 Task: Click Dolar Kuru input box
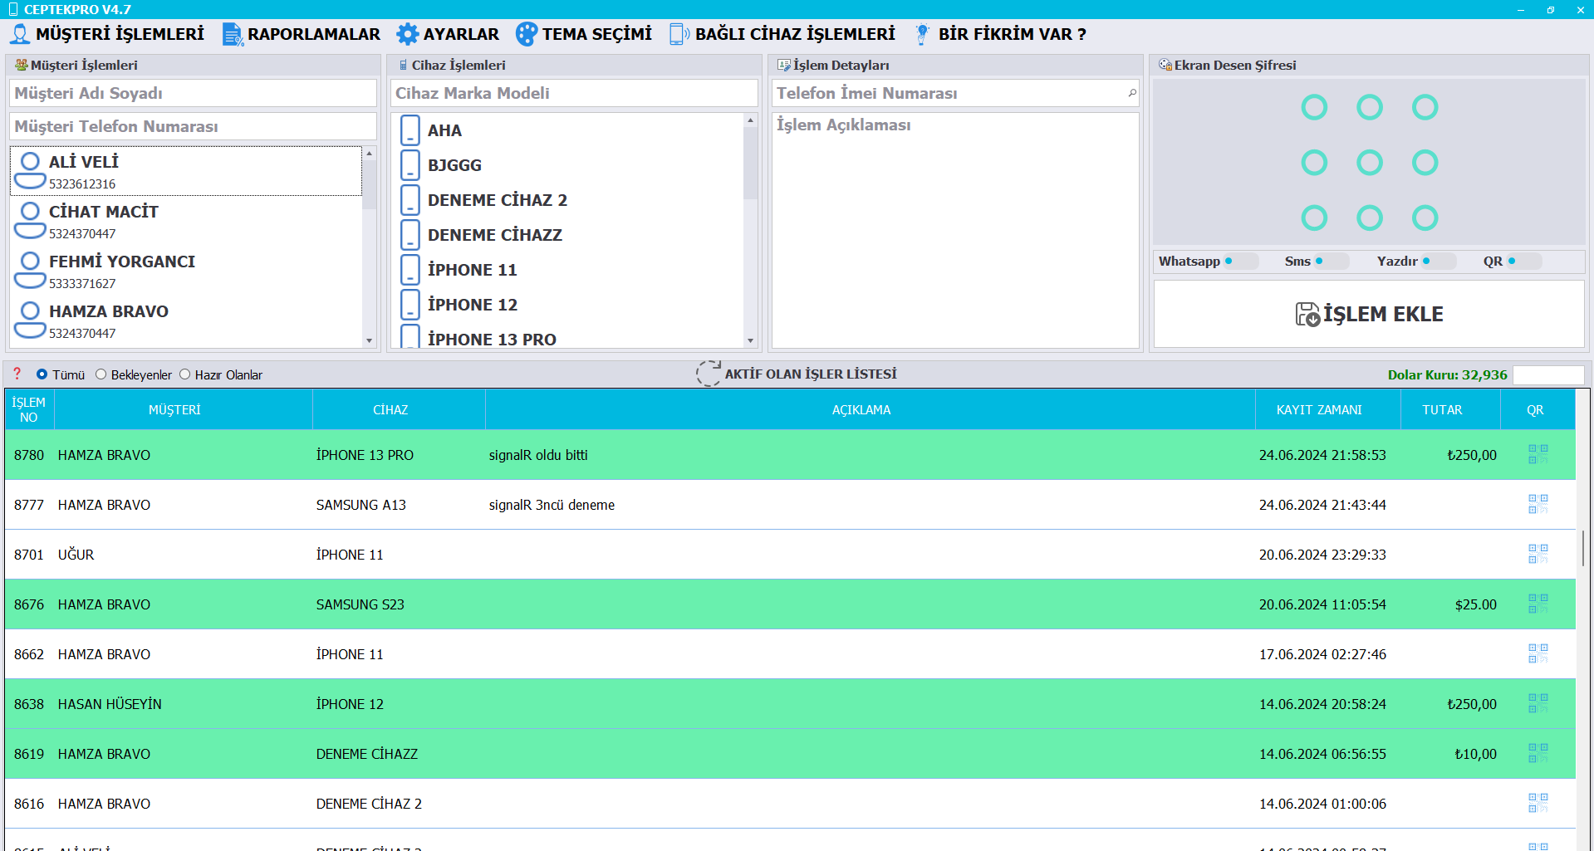[x=1548, y=375]
